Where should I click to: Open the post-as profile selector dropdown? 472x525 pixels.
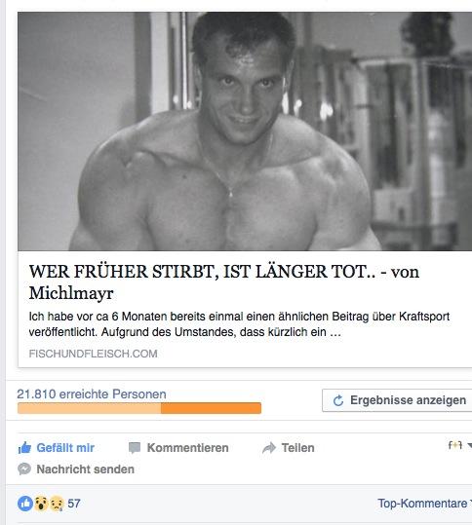pyautogui.click(x=459, y=445)
